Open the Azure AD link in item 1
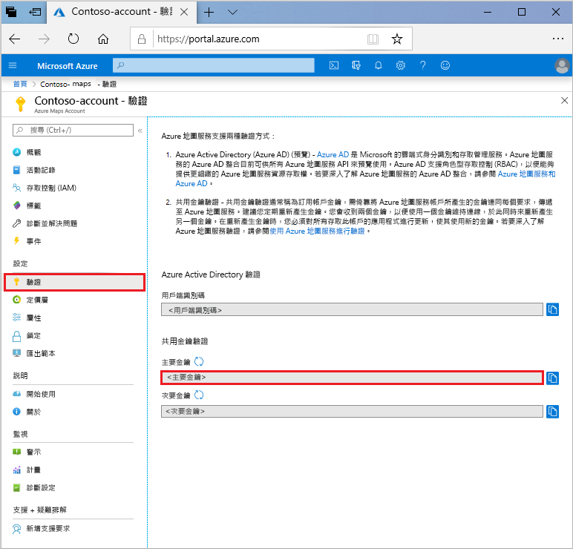This screenshot has height=549, width=573. (x=333, y=154)
